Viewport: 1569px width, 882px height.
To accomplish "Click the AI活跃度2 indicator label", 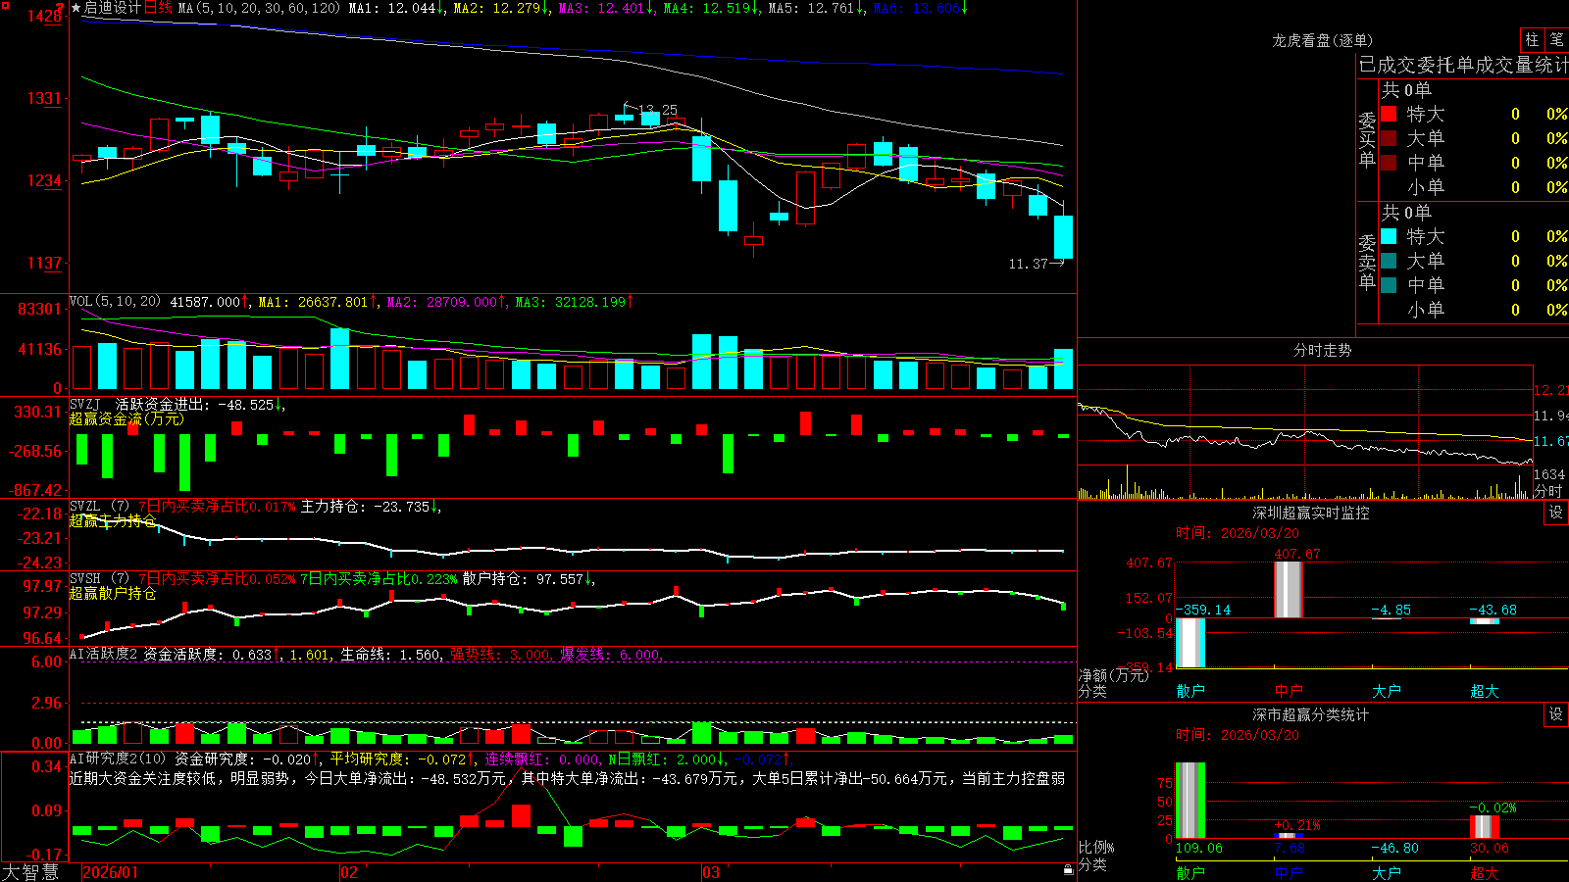I will 104,655.
